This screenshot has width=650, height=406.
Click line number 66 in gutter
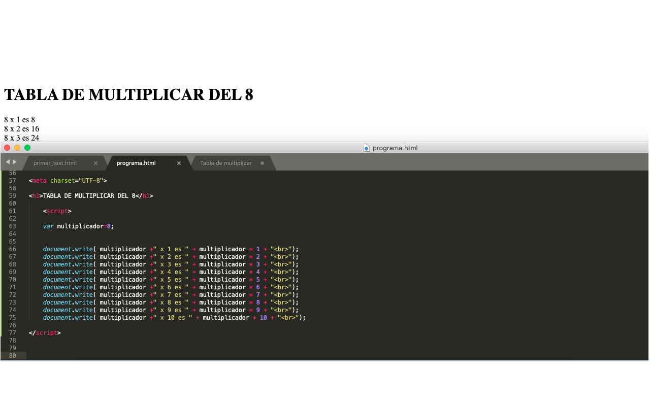pos(13,249)
